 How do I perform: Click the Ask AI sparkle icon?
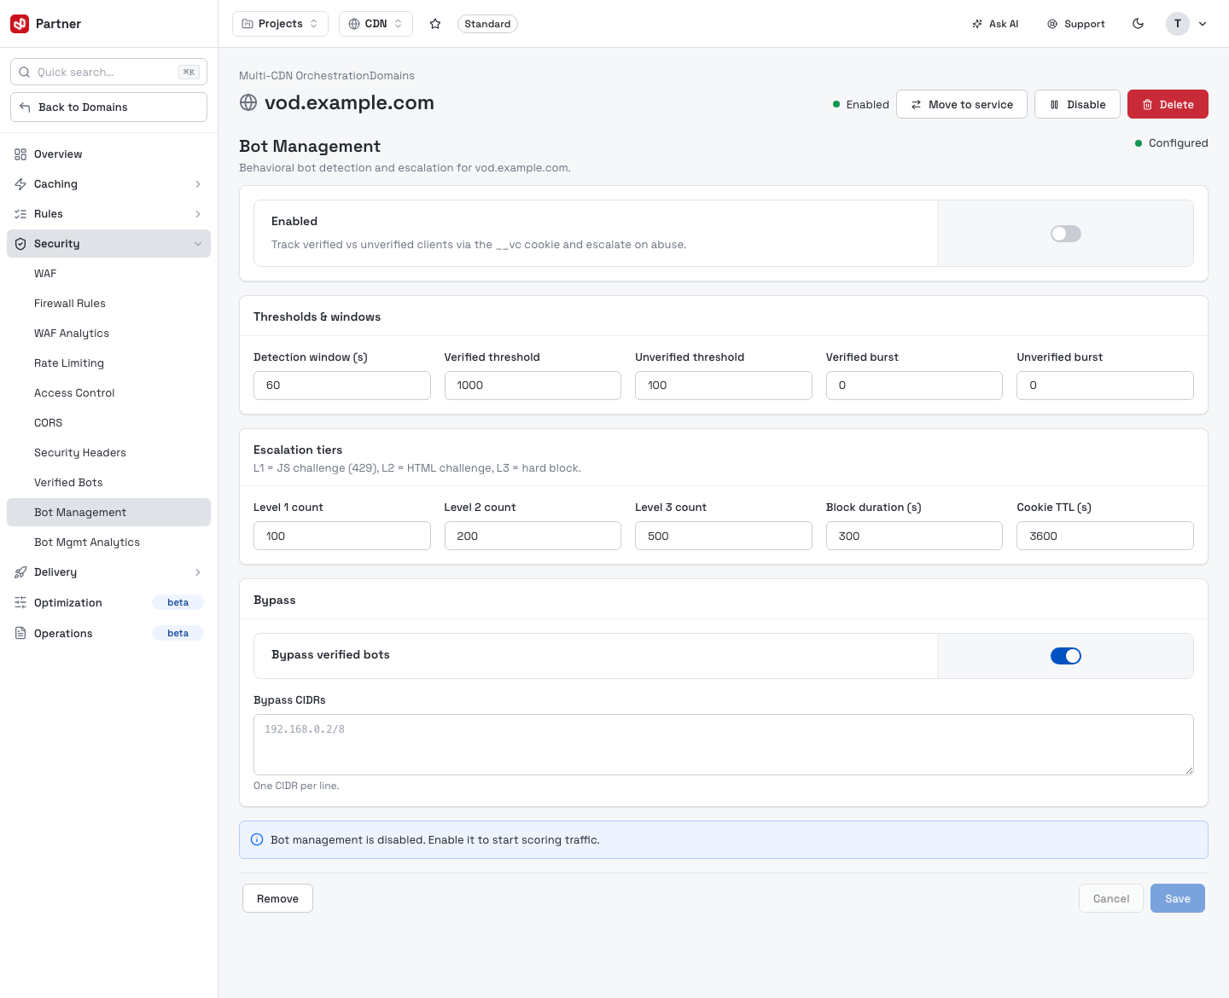tap(977, 24)
